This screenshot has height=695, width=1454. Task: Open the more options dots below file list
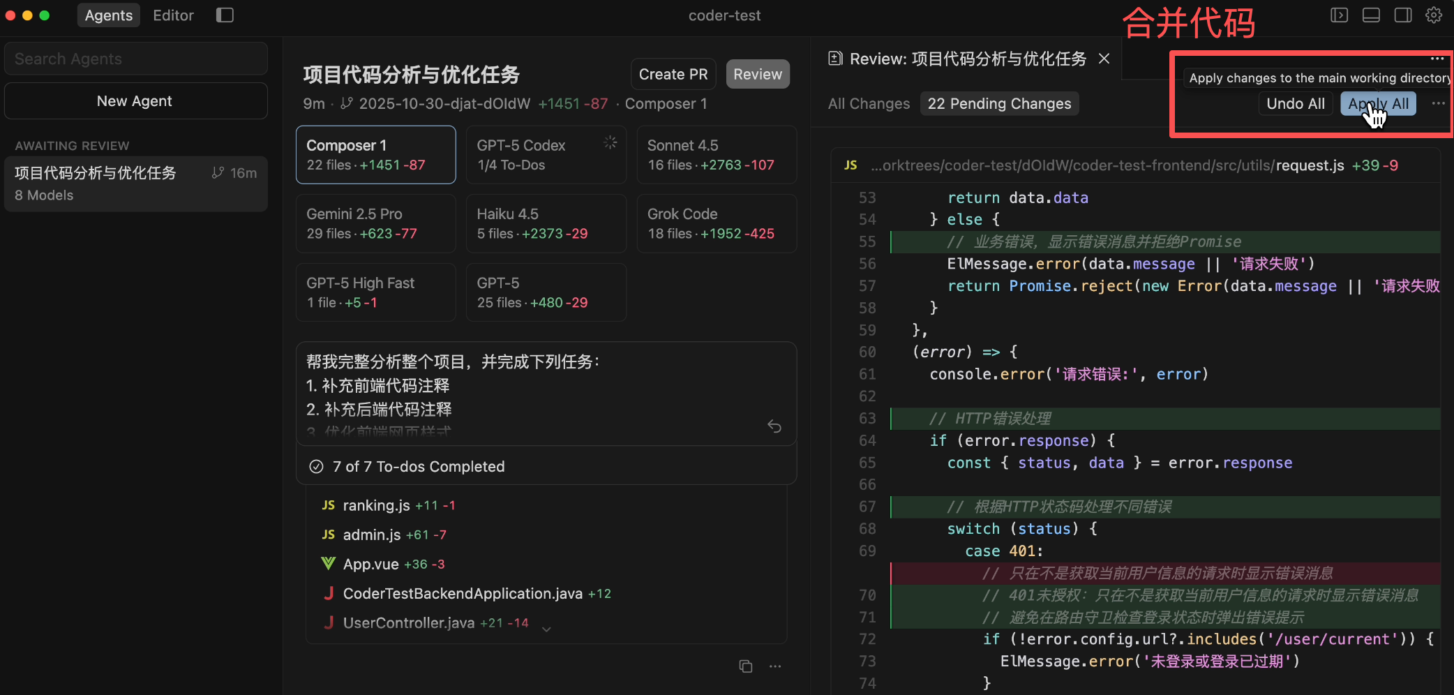775,666
